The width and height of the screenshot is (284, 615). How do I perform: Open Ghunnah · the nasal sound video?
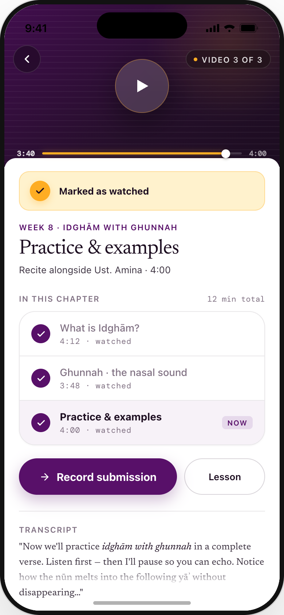[x=142, y=378]
